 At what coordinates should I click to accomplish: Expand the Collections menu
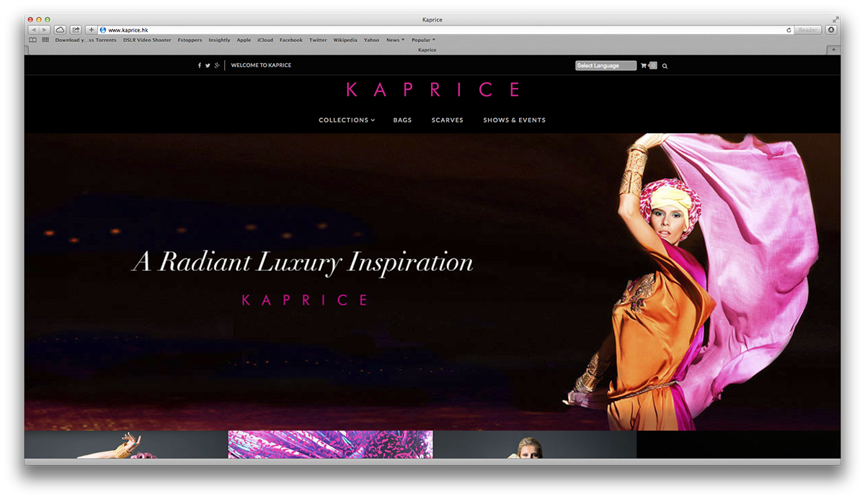347,120
